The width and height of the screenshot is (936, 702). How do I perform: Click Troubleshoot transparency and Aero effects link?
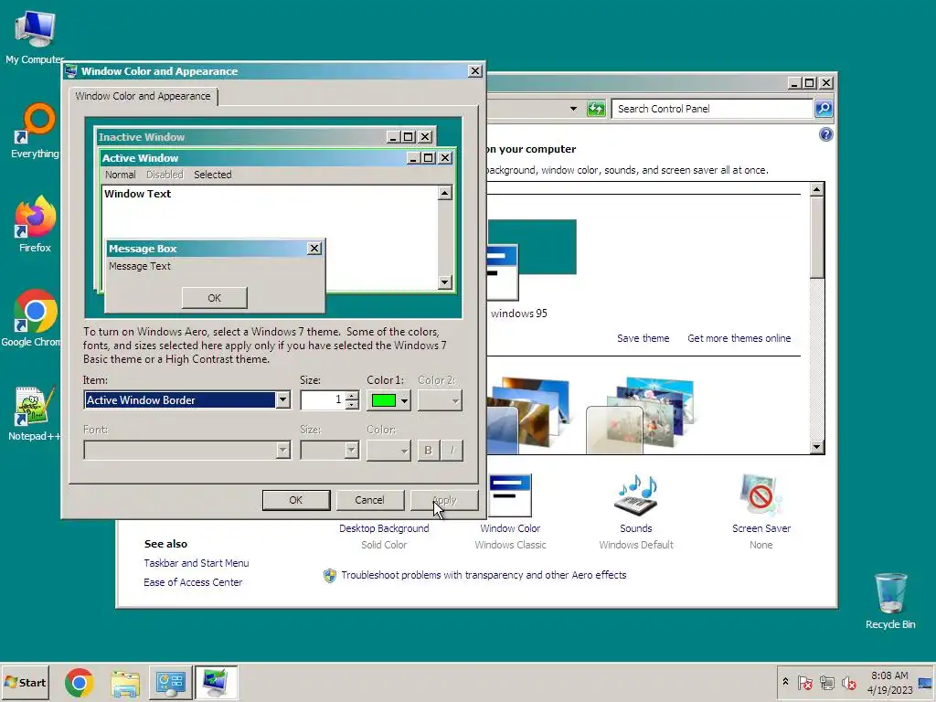tap(484, 575)
